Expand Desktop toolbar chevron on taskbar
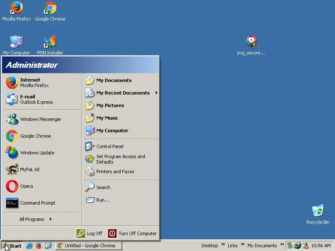The height and width of the screenshot is (251, 335). (223, 244)
